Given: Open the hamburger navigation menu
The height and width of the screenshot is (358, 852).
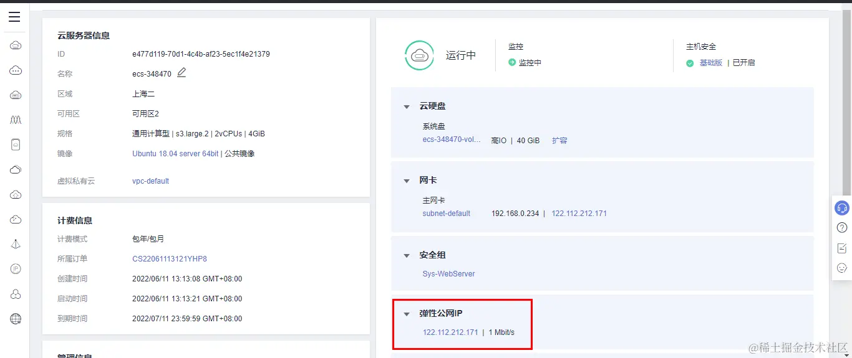Looking at the screenshot, I should (14, 17).
